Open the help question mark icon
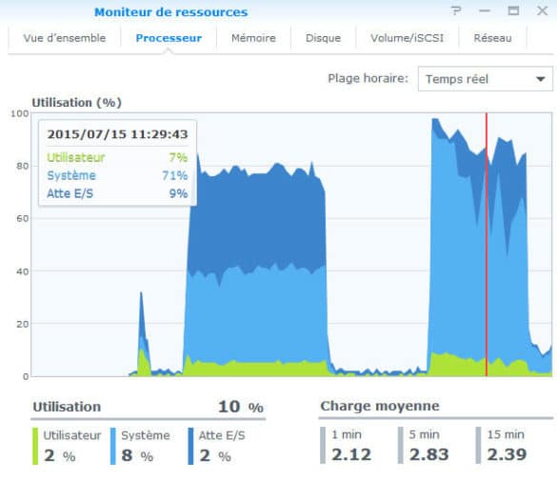 tap(456, 11)
